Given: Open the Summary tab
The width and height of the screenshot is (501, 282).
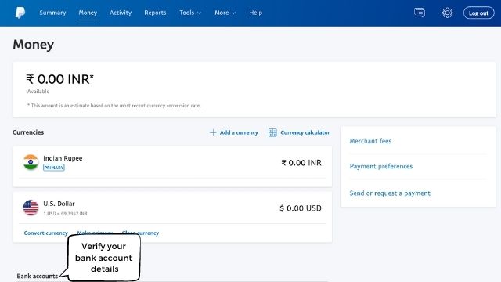Looking at the screenshot, I should tap(52, 13).
